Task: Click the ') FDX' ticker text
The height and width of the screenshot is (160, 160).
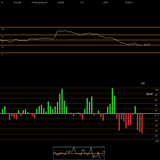Action: click(105, 3)
